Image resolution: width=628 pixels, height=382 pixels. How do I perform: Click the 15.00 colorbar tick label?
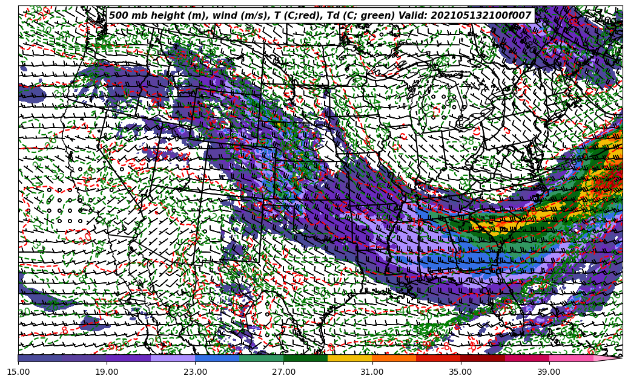click(x=18, y=372)
